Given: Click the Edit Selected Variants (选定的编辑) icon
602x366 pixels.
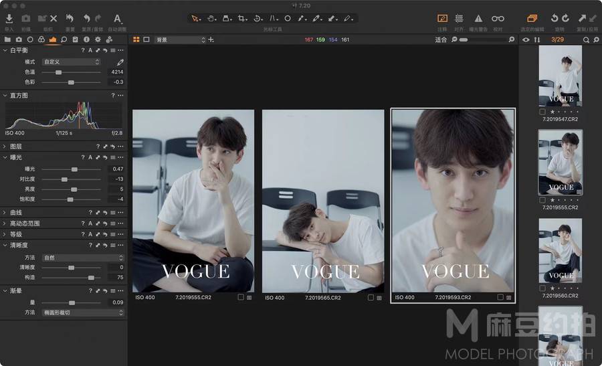Looking at the screenshot, I should click(x=532, y=18).
